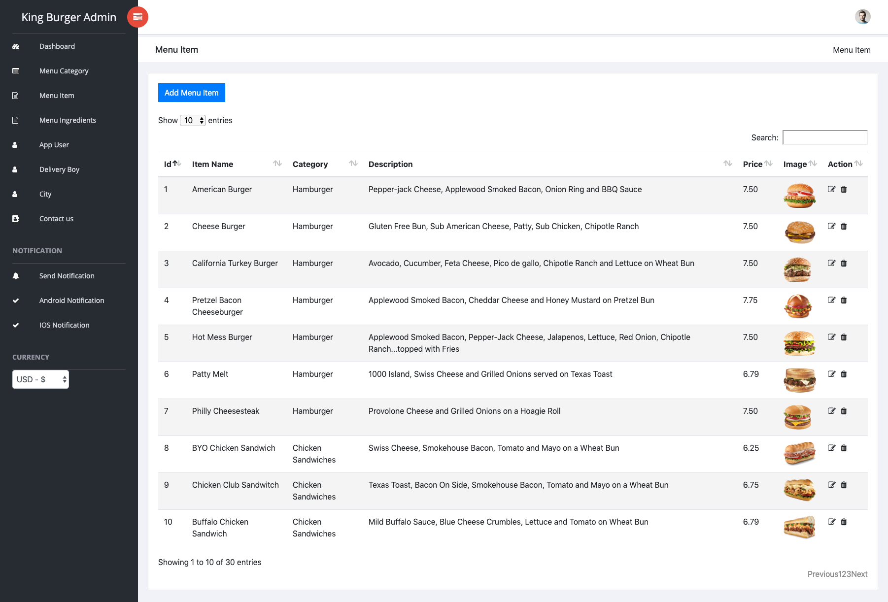
Task: Edit the American Burger row
Action: 831,189
